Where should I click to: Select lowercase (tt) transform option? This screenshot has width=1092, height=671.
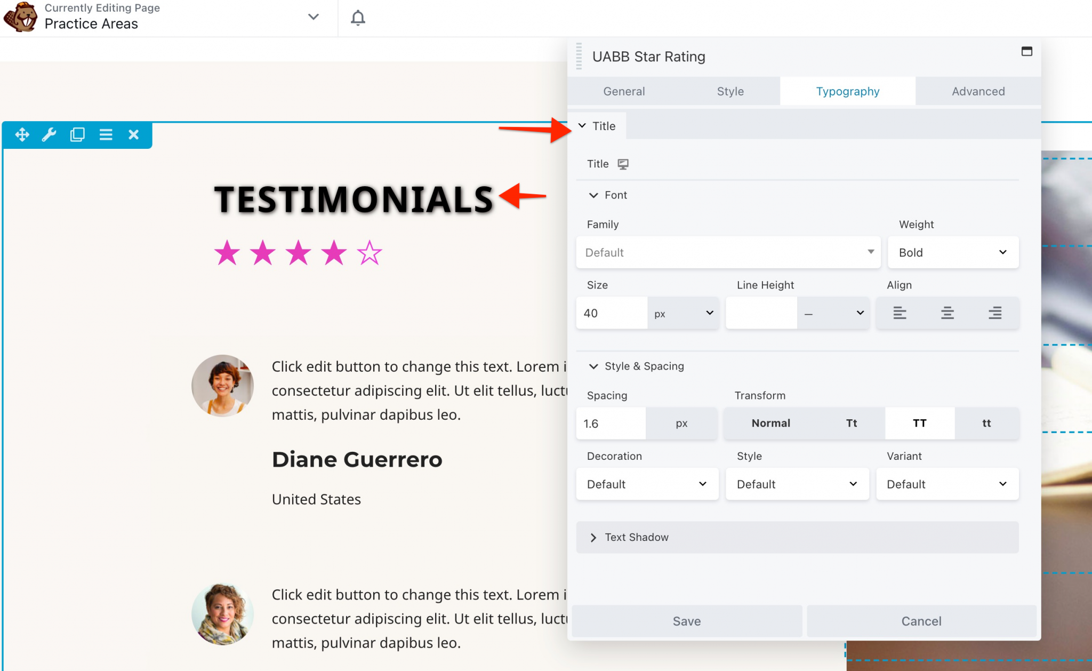click(x=986, y=423)
